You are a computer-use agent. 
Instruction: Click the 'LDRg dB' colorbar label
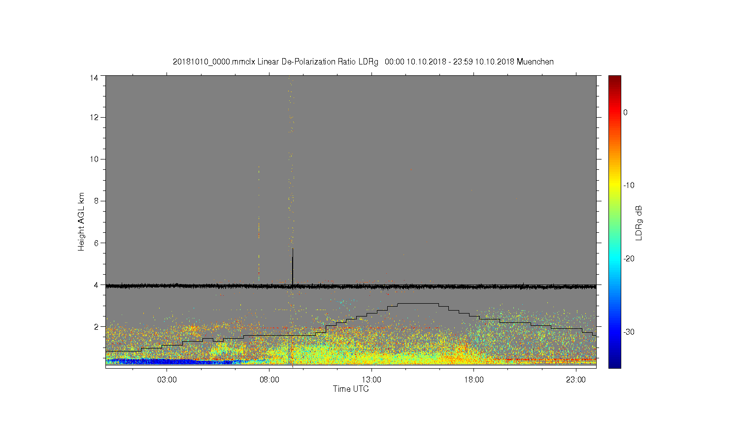point(639,222)
